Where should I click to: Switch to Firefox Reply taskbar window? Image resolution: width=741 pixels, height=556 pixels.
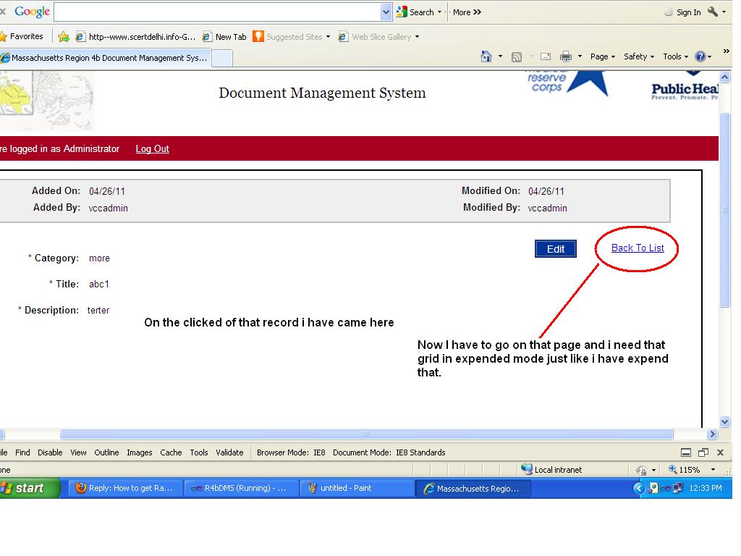126,488
